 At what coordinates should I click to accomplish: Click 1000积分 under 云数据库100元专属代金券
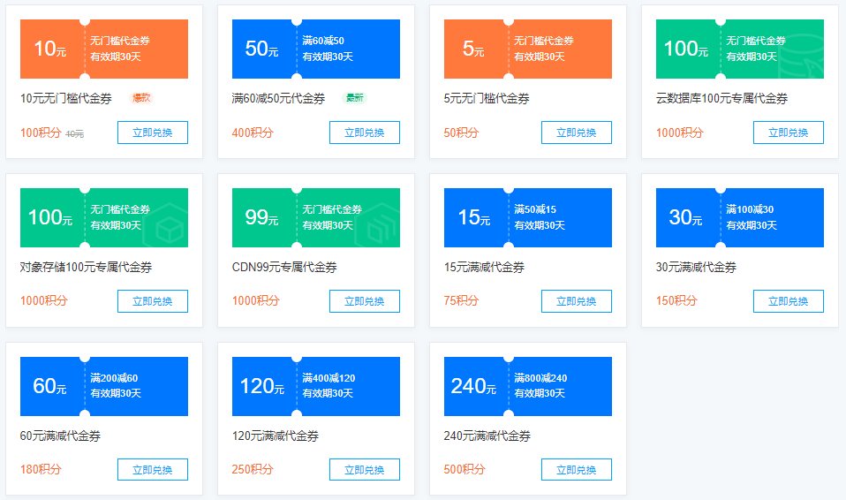[680, 133]
